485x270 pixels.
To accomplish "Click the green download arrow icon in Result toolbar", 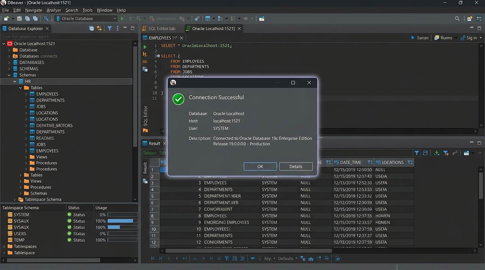I will (x=437, y=153).
